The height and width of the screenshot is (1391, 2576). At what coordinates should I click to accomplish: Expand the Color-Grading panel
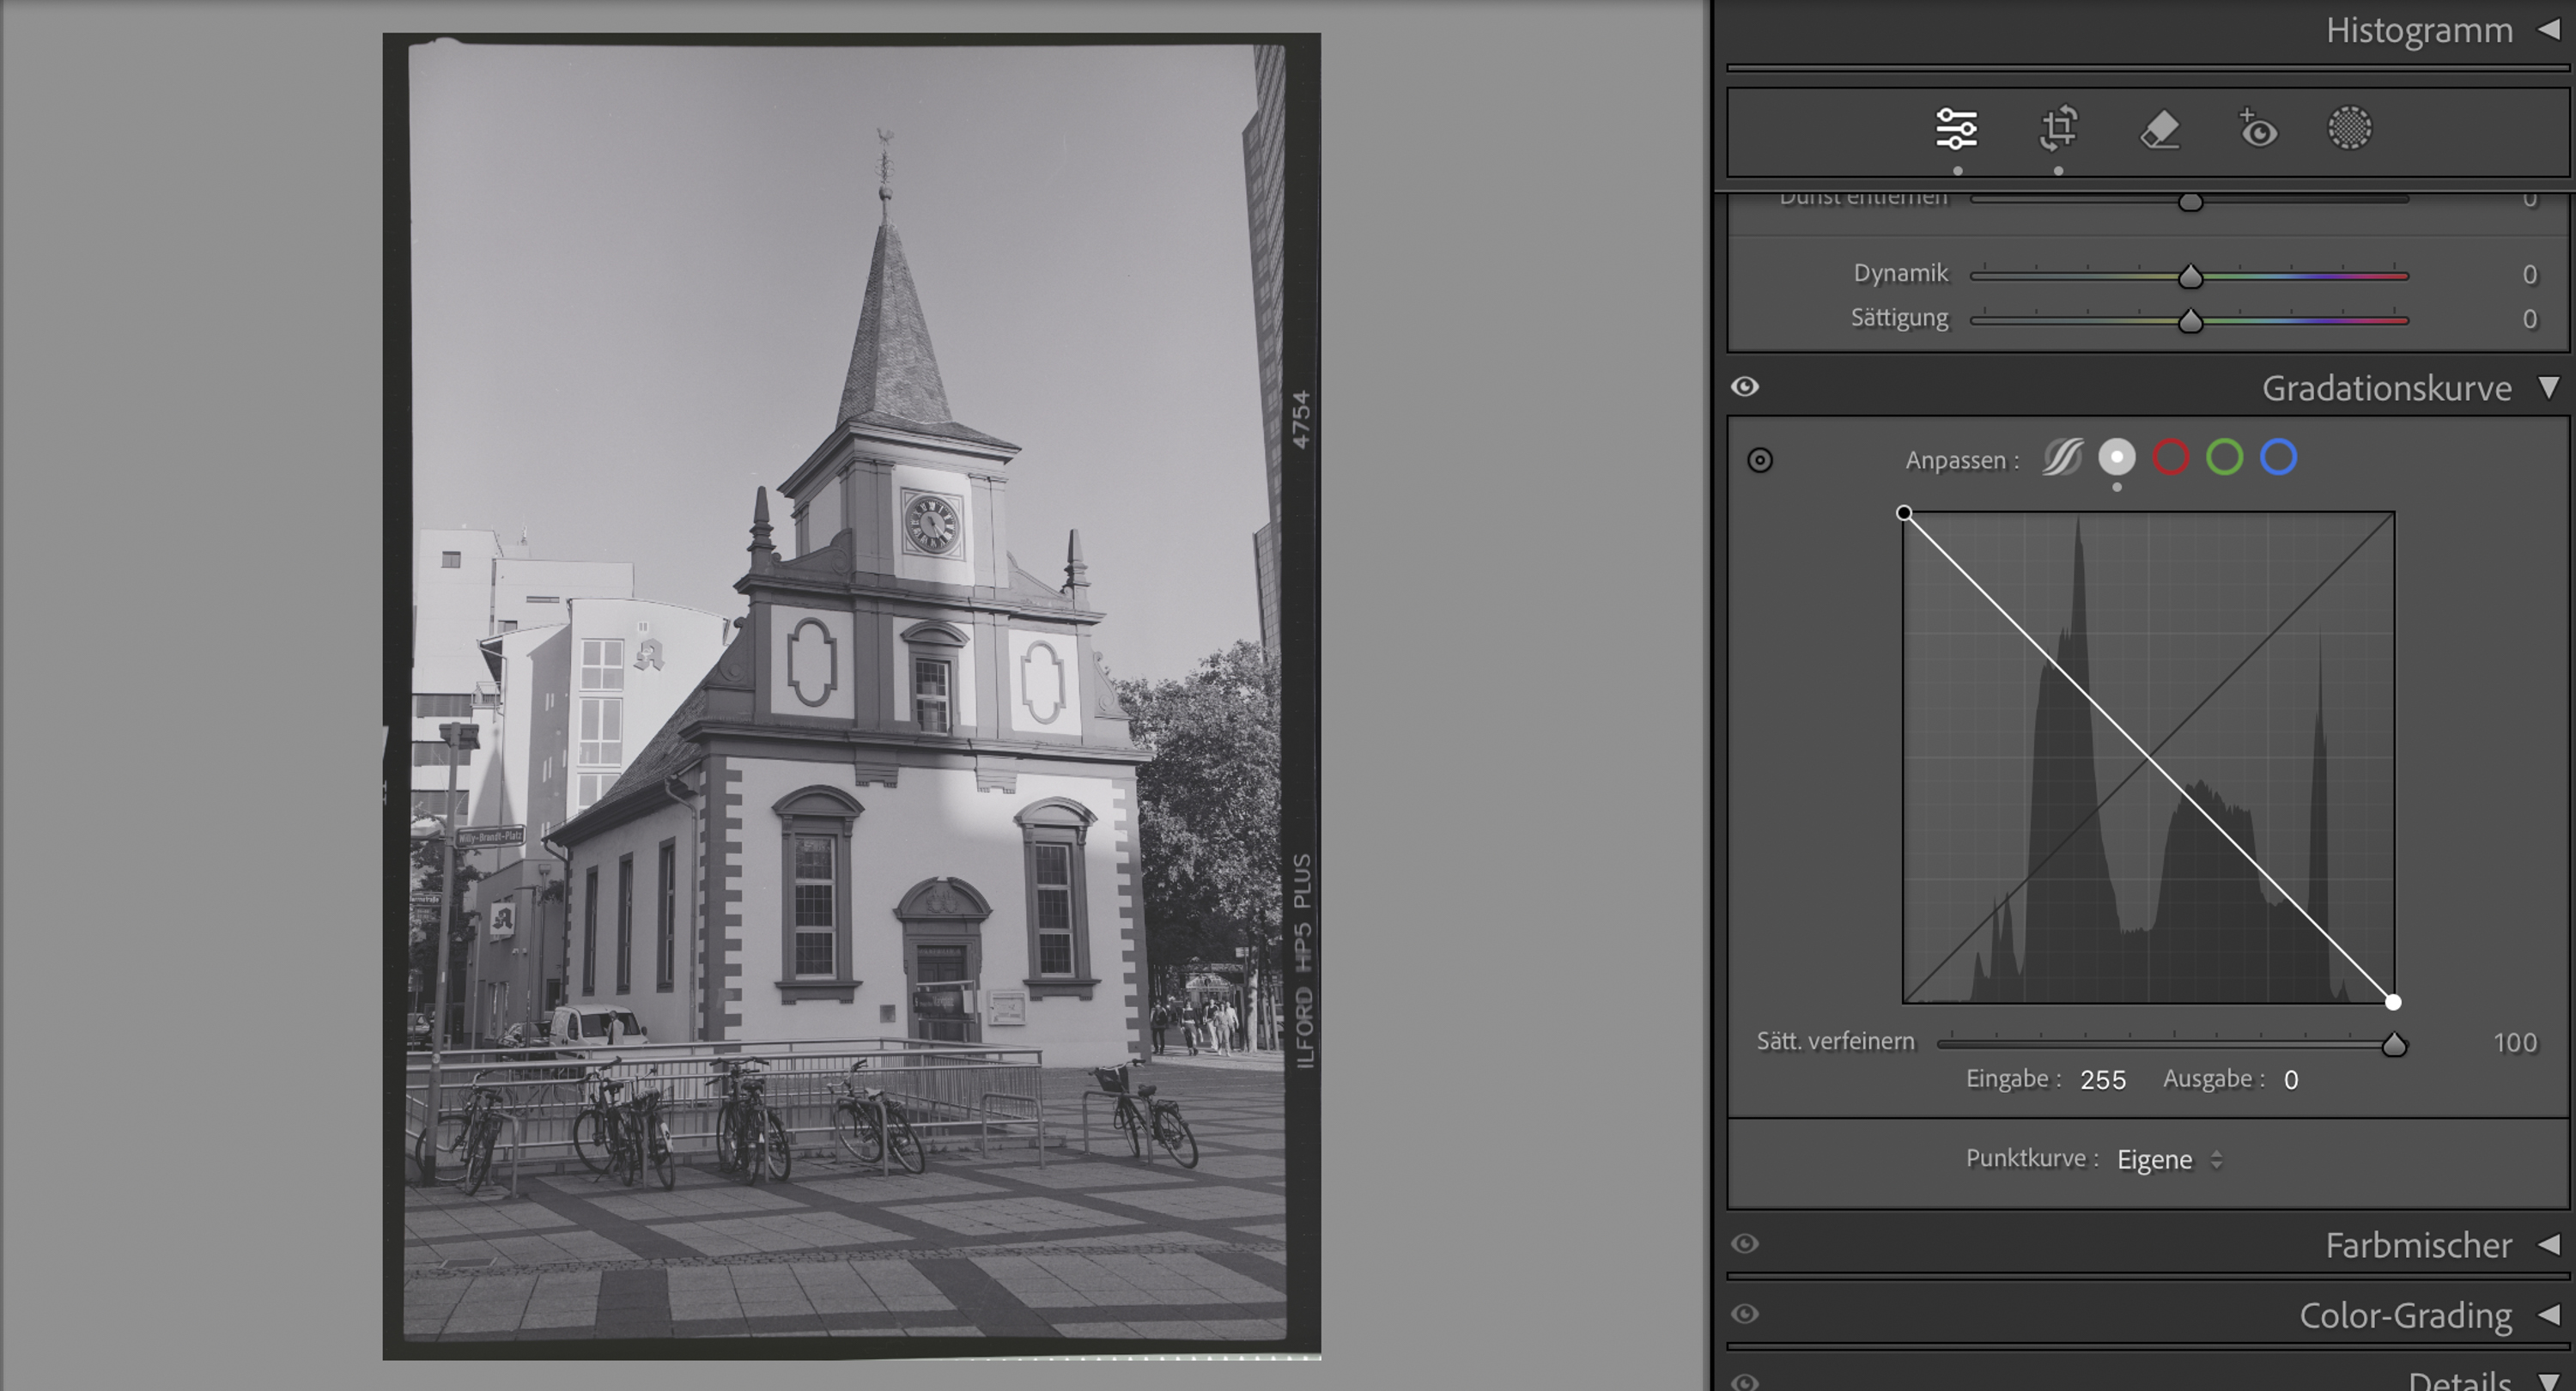(x=2548, y=1313)
